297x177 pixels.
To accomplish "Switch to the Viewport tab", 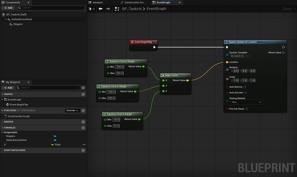I will [96, 2].
